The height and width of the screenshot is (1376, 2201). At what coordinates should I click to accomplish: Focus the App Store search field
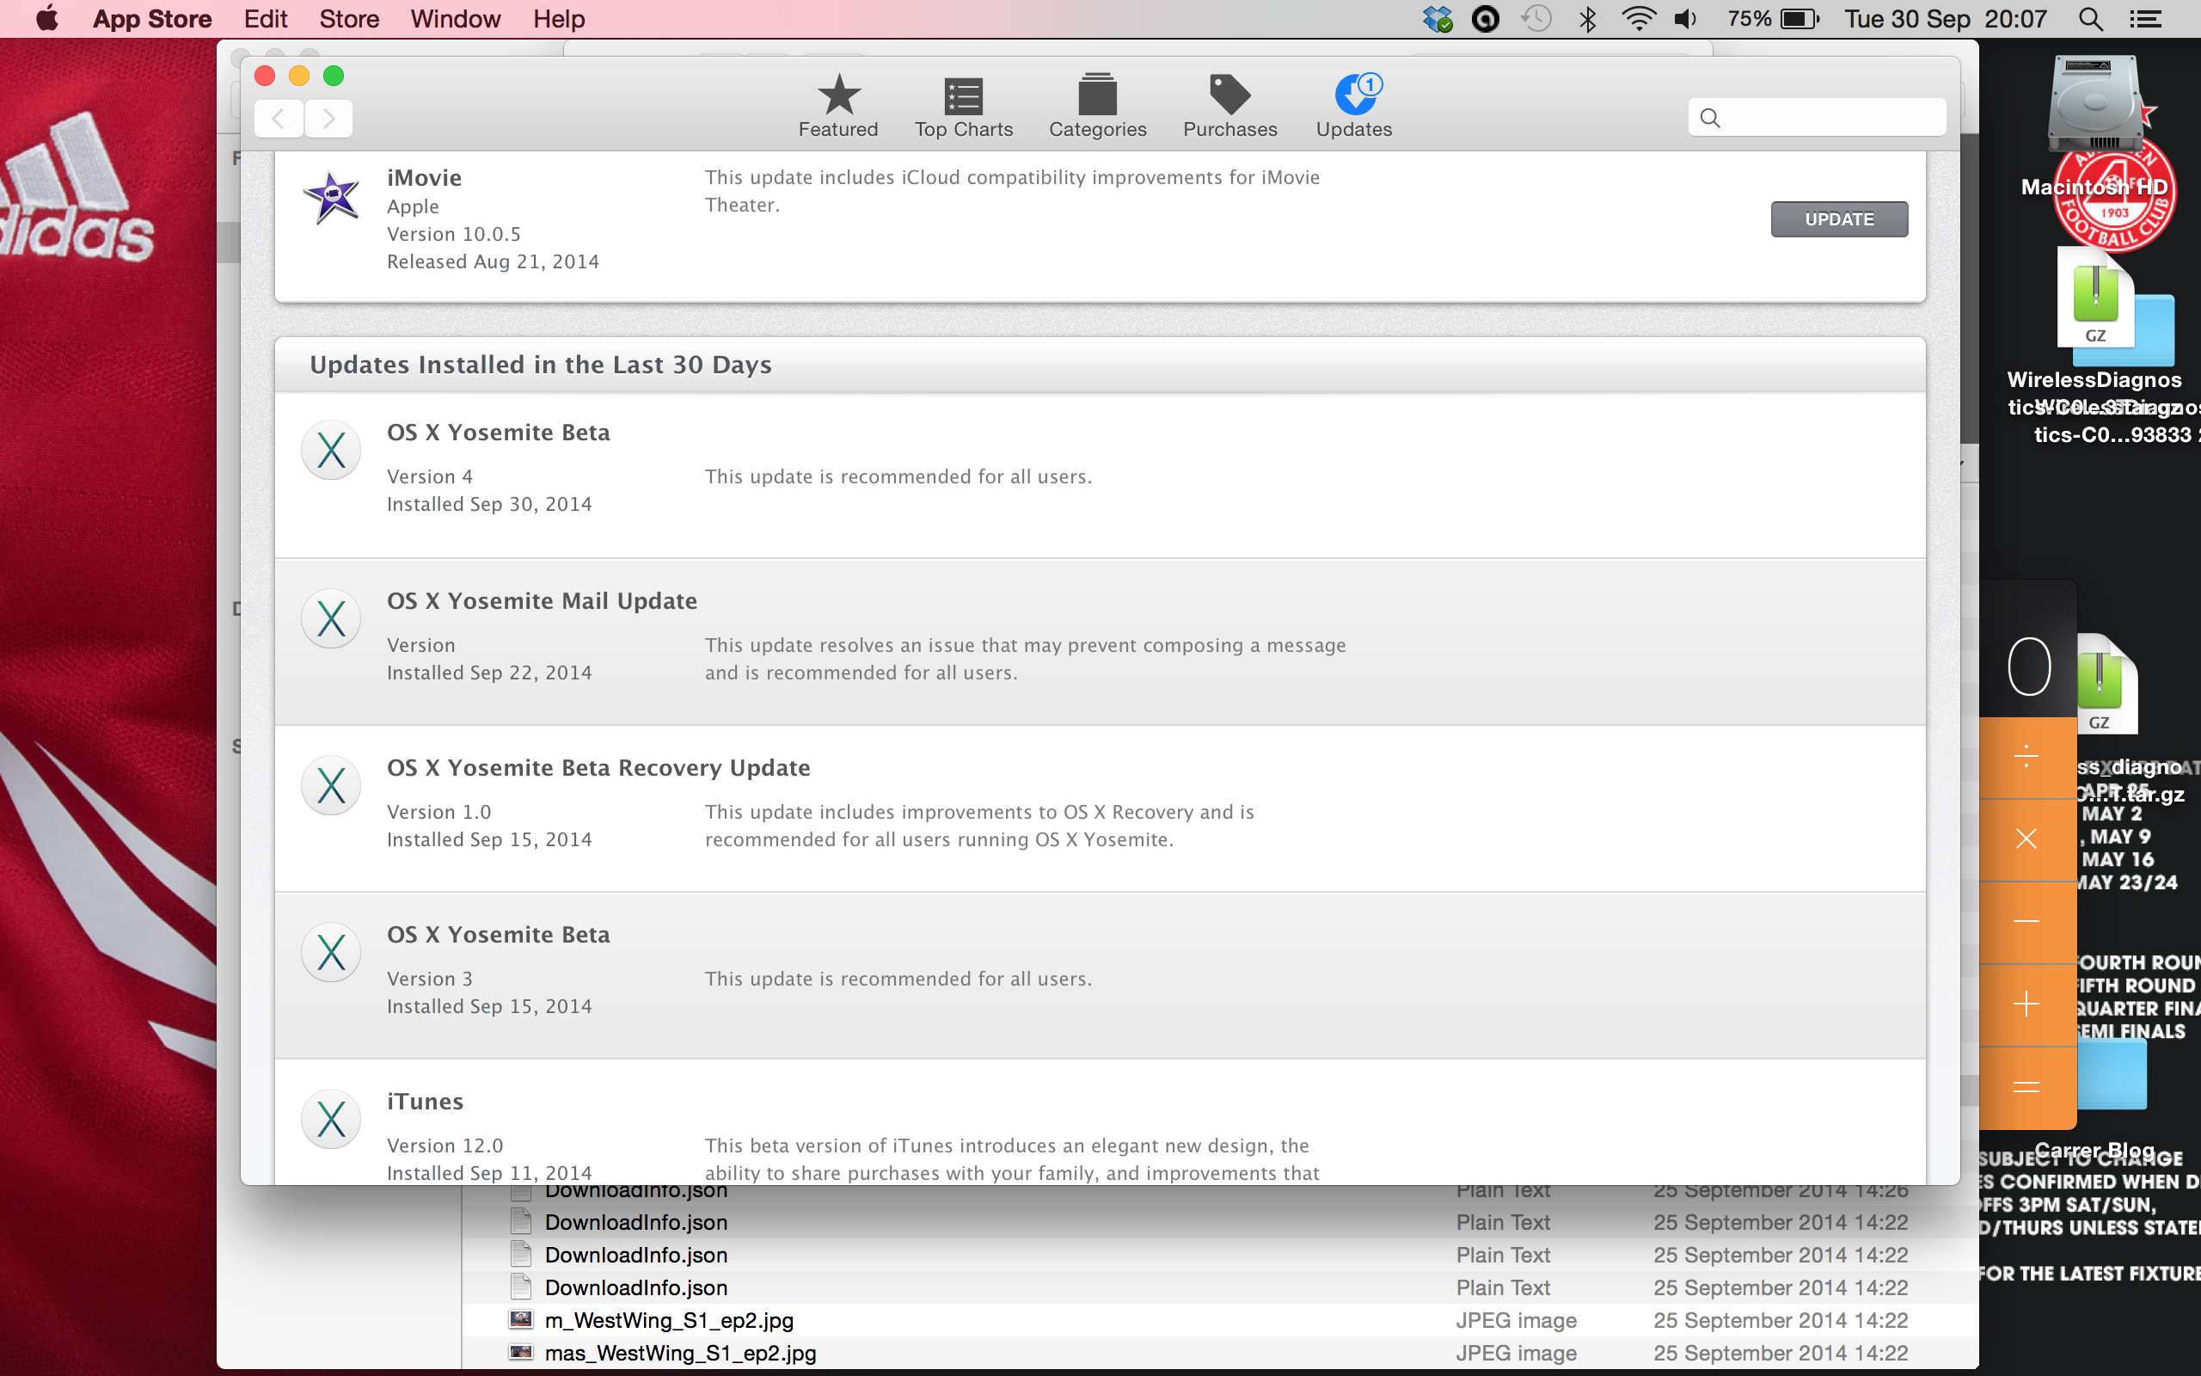pyautogui.click(x=1817, y=118)
